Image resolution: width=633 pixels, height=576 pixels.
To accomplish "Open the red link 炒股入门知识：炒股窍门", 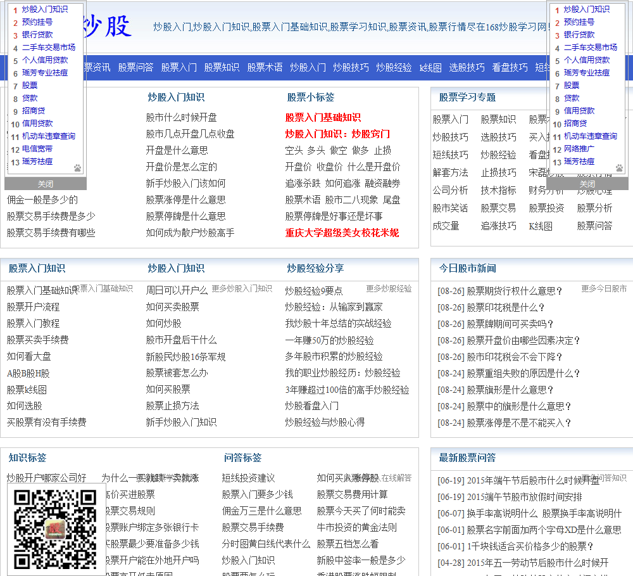I will [x=337, y=134].
